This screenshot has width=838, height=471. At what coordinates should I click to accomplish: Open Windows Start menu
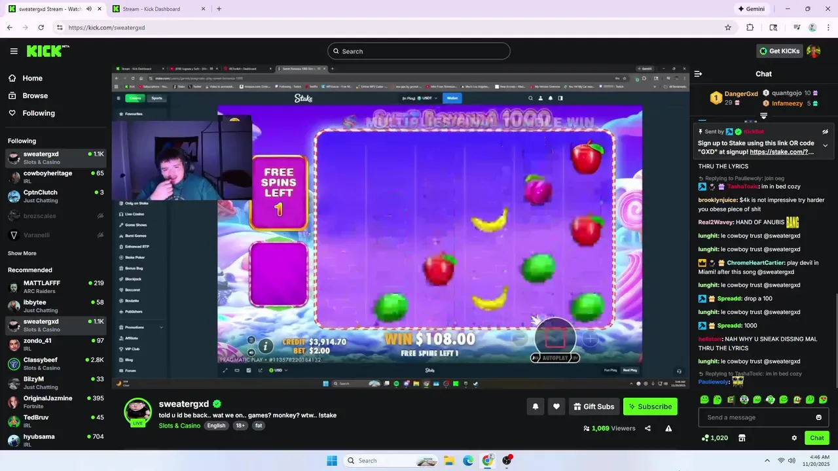point(332,461)
